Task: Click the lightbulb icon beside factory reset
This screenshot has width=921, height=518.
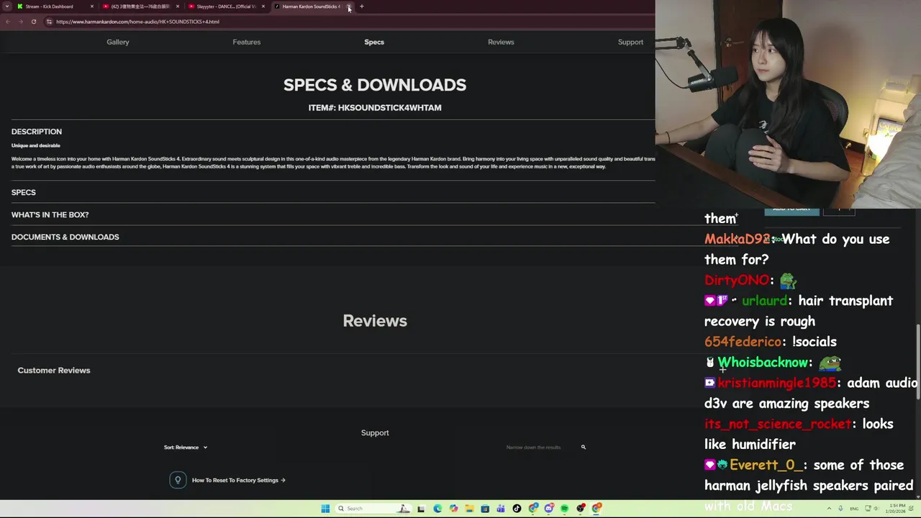Action: point(178,480)
